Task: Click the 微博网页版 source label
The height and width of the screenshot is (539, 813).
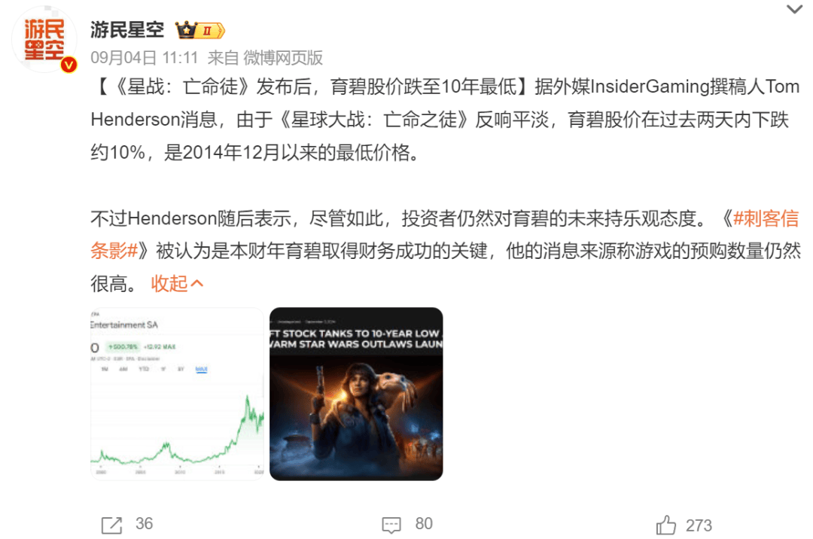Action: pos(283,57)
